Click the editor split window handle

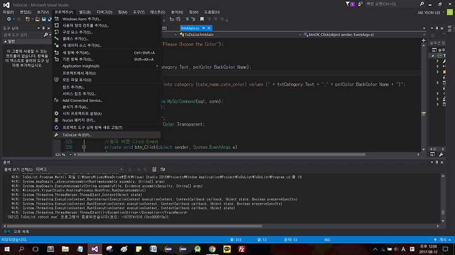pos(423,40)
